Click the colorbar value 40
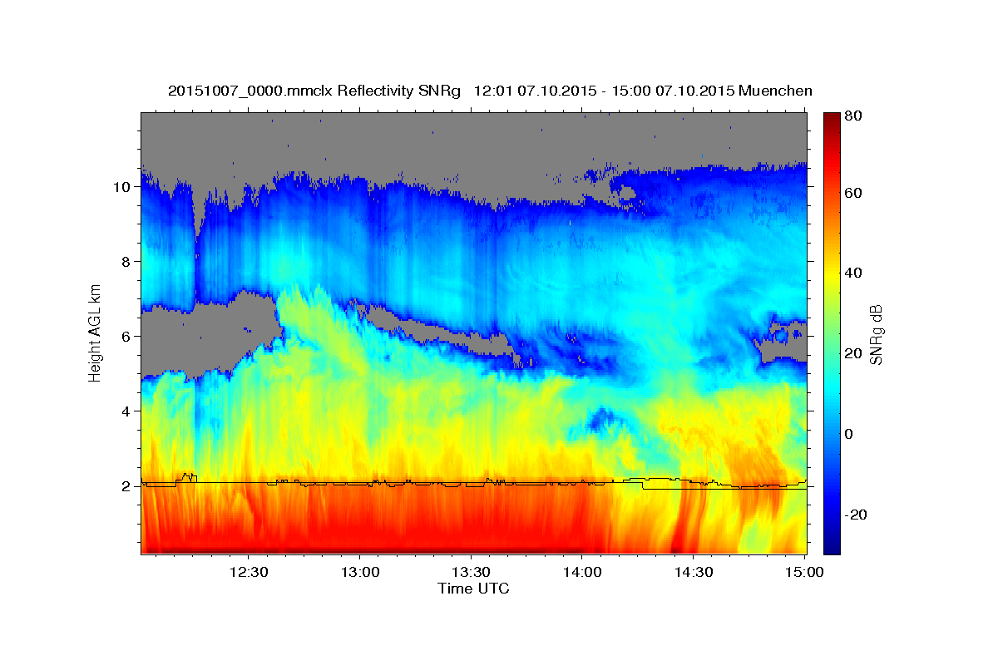The image size is (998, 665). (x=852, y=273)
